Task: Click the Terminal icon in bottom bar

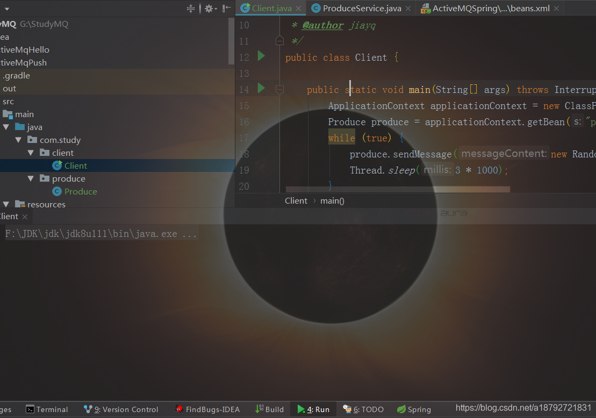Action: coord(30,409)
